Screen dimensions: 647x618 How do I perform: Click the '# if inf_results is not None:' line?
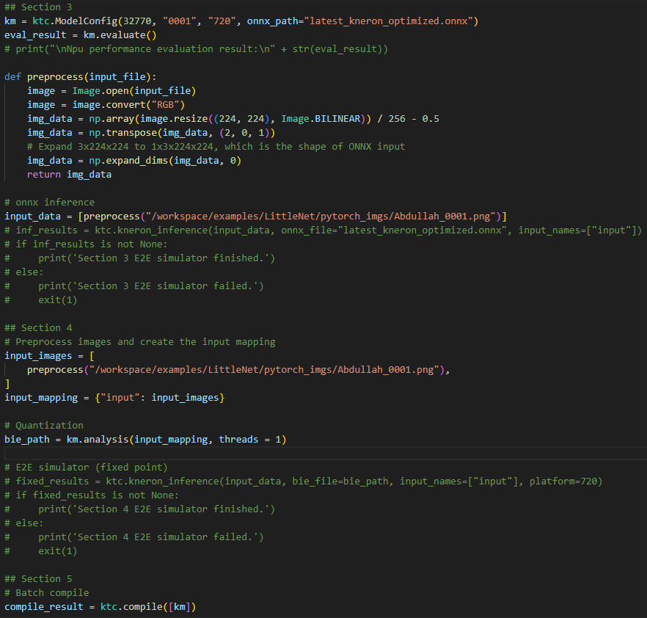coord(86,244)
